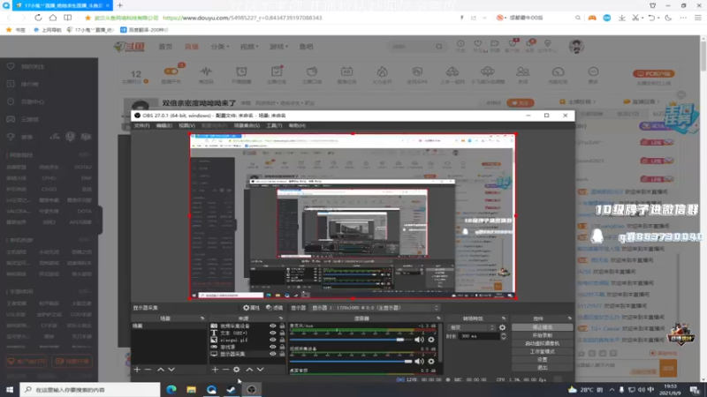Open 开播提醒 alarm clock icon in broadcaster toolbar

pyautogui.click(x=241, y=71)
